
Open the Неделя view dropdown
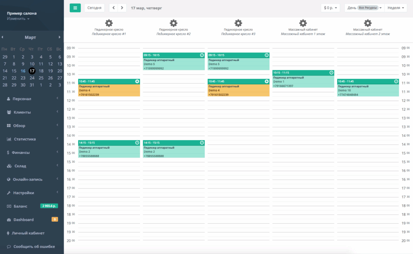(x=396, y=8)
